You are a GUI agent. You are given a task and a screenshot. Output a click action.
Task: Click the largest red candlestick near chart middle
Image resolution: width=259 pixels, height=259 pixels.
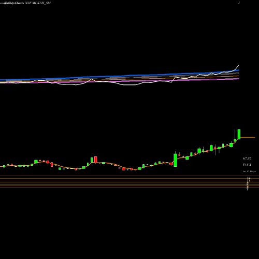[x=96, y=160]
